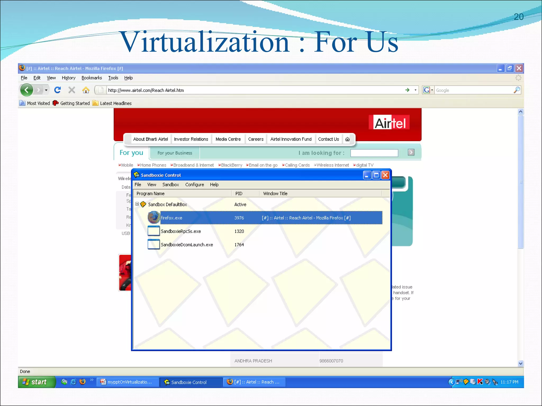Select the firefox.exe process icon
This screenshot has height=406, width=542.
pyautogui.click(x=154, y=218)
